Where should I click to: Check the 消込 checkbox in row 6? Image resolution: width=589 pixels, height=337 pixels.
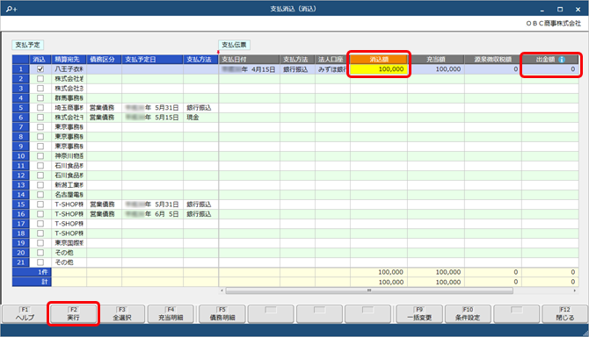pos(40,118)
